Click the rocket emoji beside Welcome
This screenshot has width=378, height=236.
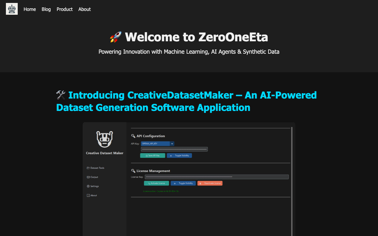point(116,37)
